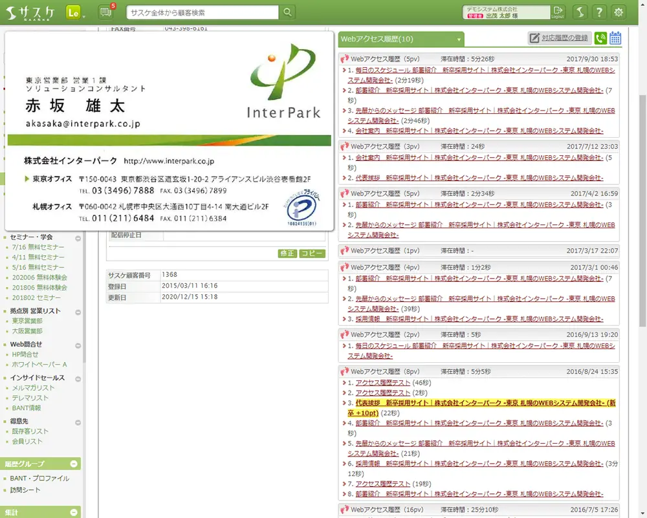Click the 対応履歴の登録 button
This screenshot has height=518, width=647.
(559, 38)
